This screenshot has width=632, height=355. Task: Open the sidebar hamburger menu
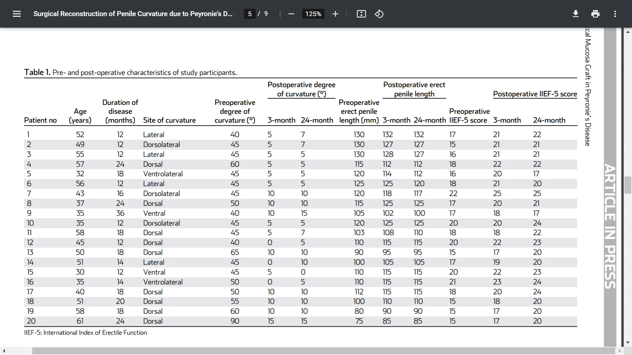click(x=17, y=14)
